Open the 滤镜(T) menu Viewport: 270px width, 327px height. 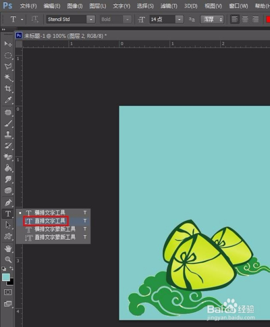[169, 6]
